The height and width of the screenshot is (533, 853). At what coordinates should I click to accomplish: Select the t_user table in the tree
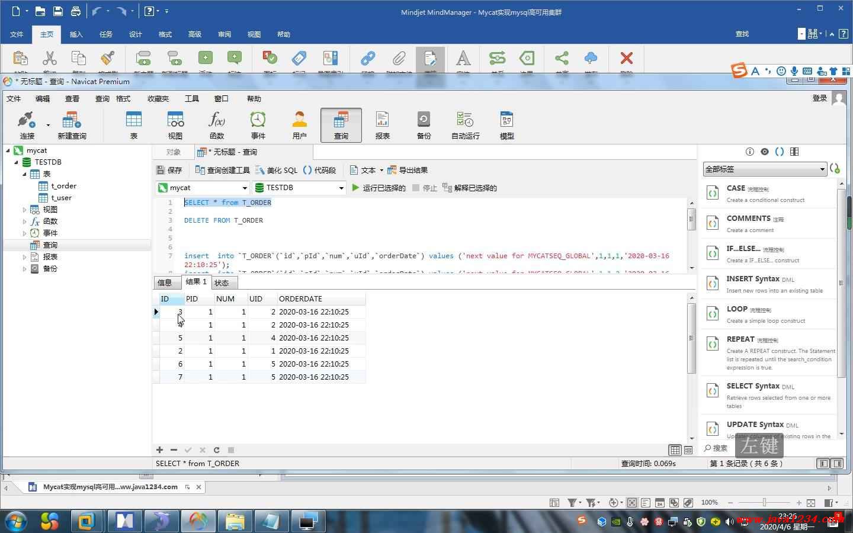click(x=61, y=198)
